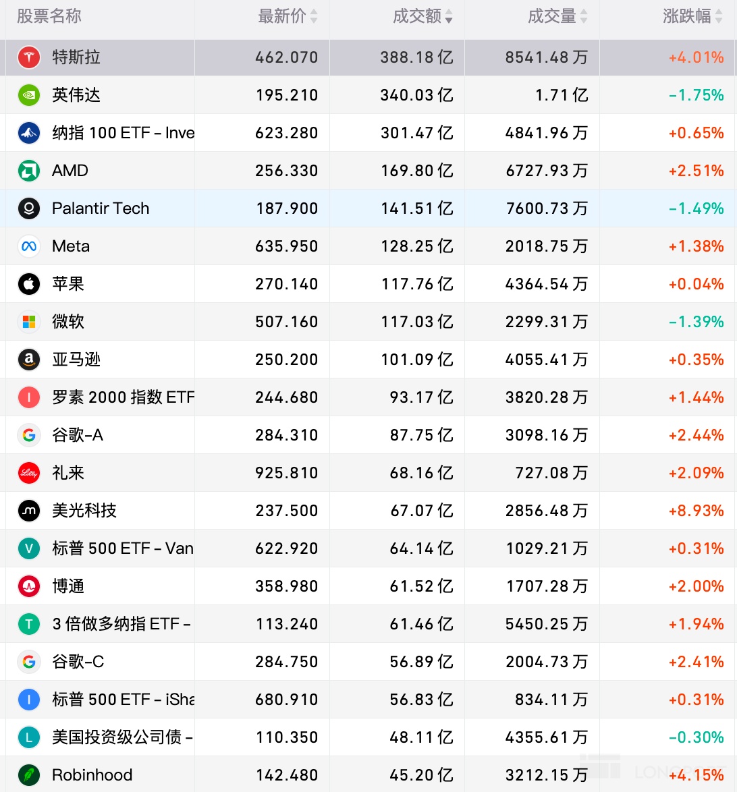Click the Amazon (亚马逊) logo icon
Screen dimensions: 737x792
click(29, 360)
